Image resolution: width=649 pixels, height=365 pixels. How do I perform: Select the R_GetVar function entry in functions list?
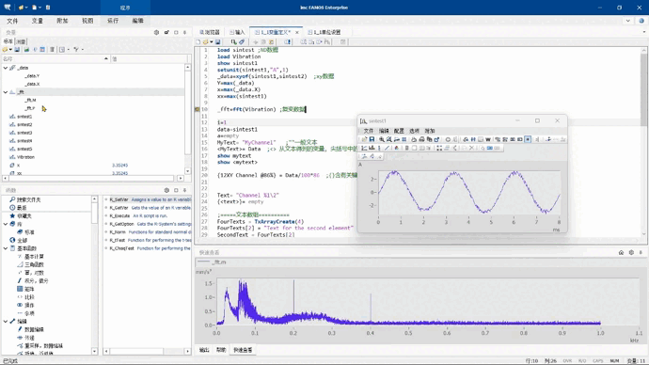pos(148,208)
